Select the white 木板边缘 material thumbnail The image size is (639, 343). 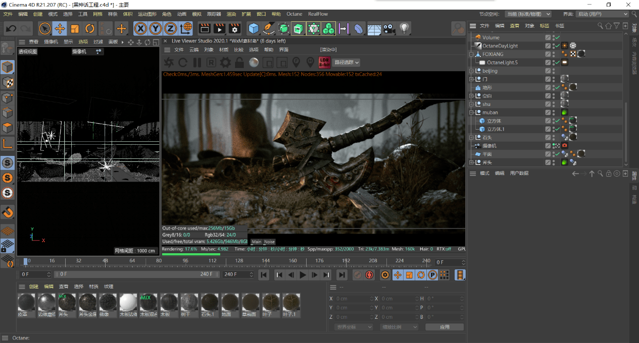pos(129,303)
